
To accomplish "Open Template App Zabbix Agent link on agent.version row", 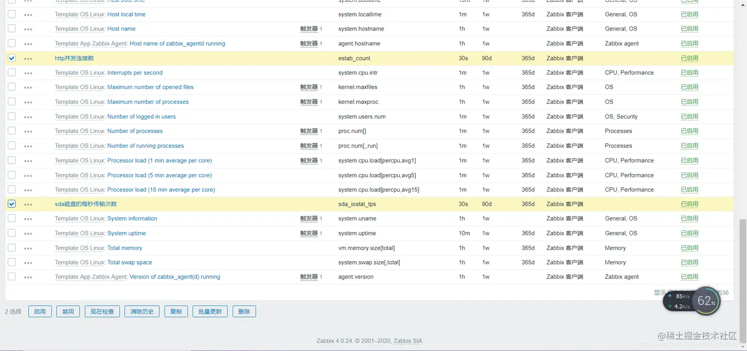I will coord(90,276).
